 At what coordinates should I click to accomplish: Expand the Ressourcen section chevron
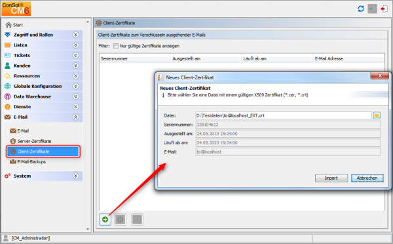tap(76, 76)
